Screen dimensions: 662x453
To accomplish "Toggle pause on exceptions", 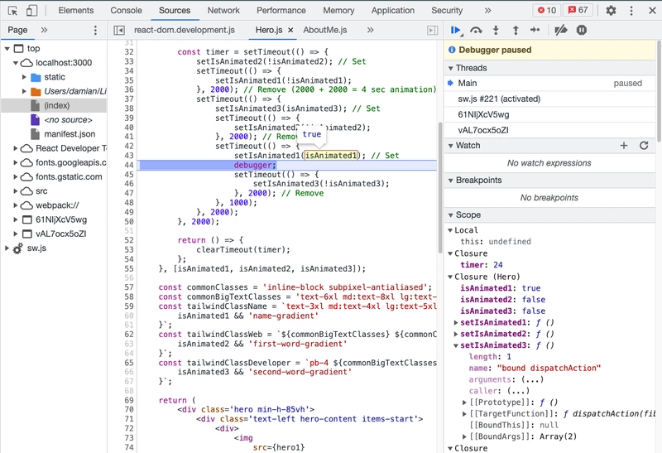I will [582, 30].
